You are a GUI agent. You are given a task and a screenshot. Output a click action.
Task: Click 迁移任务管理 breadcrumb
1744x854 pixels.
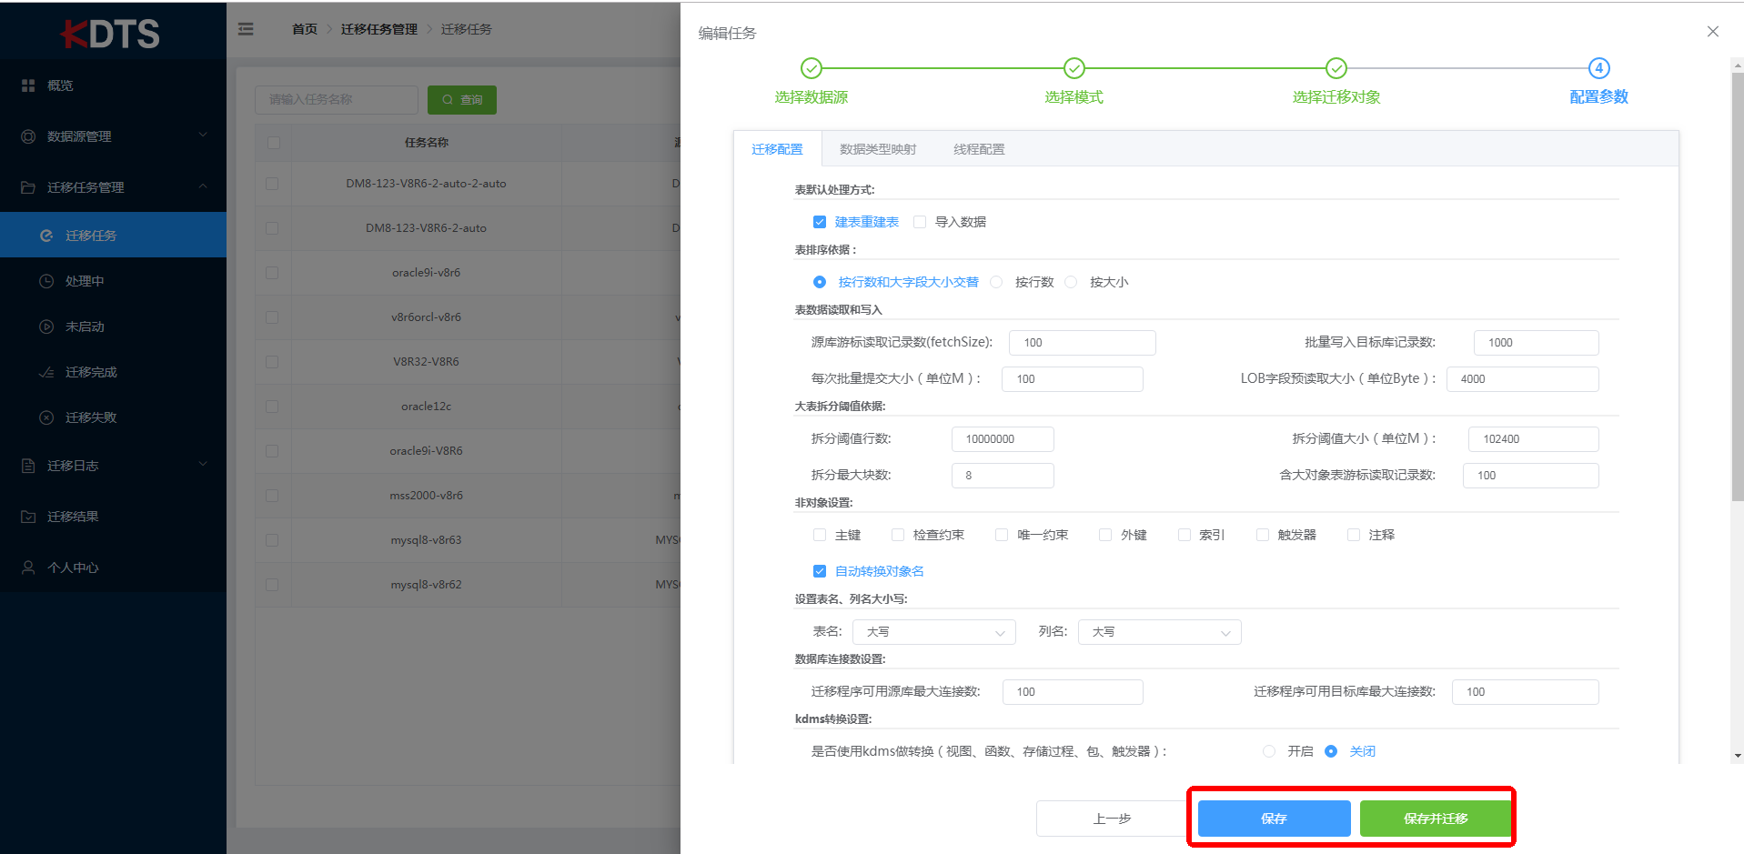(x=379, y=29)
